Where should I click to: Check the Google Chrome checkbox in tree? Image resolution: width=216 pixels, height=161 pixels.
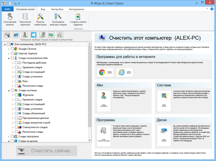coord(12,49)
